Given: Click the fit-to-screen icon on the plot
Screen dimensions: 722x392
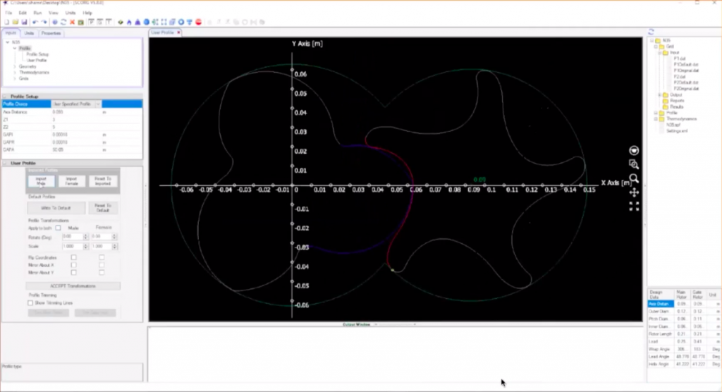Looking at the screenshot, I should point(634,207).
